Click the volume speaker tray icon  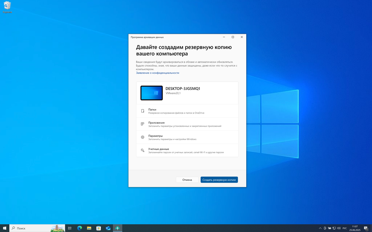tap(339, 228)
